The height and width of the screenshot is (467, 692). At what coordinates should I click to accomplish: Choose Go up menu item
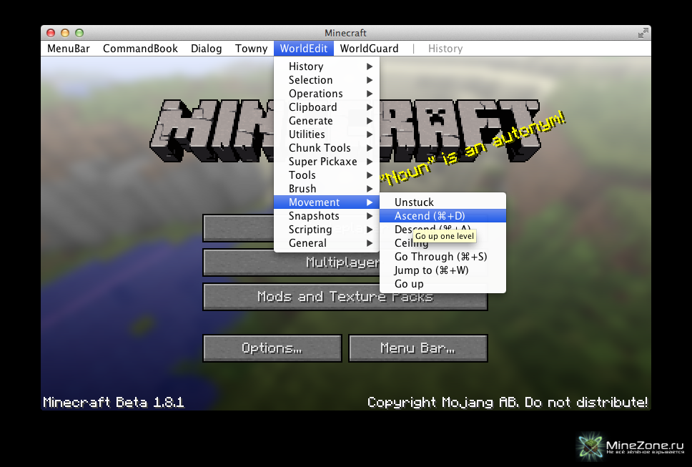[409, 284]
